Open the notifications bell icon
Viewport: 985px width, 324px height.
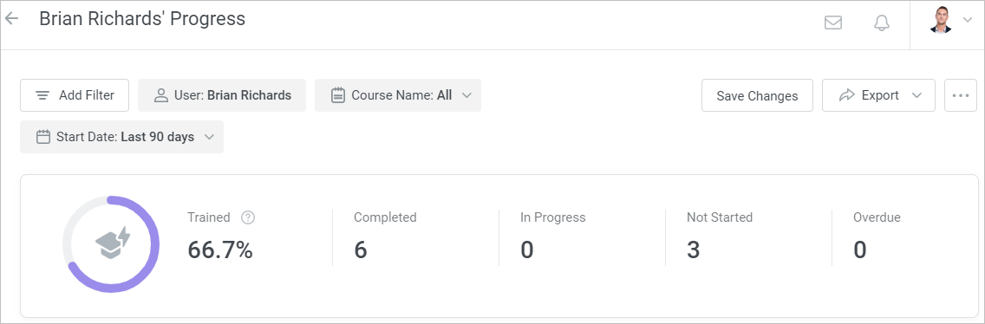click(882, 23)
